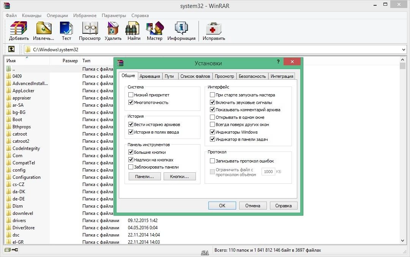Click the Отмена button

tap(252, 205)
